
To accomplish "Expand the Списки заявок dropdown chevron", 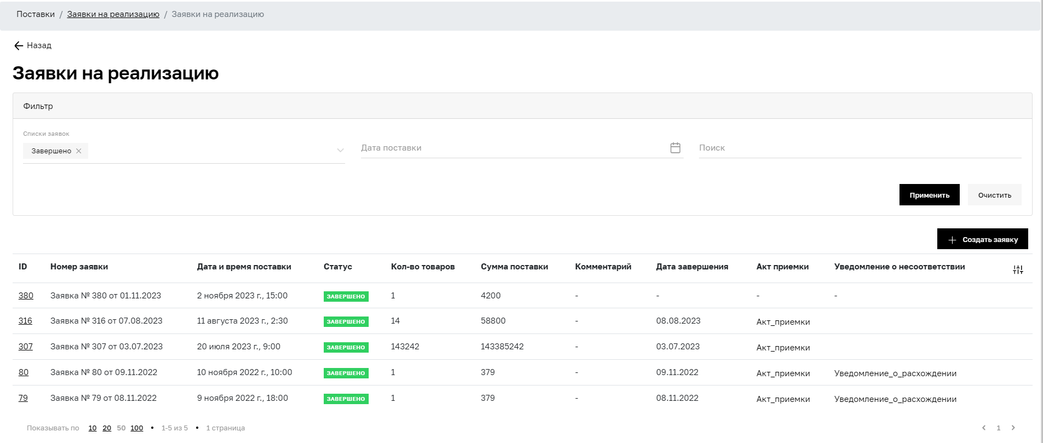I will 340,151.
